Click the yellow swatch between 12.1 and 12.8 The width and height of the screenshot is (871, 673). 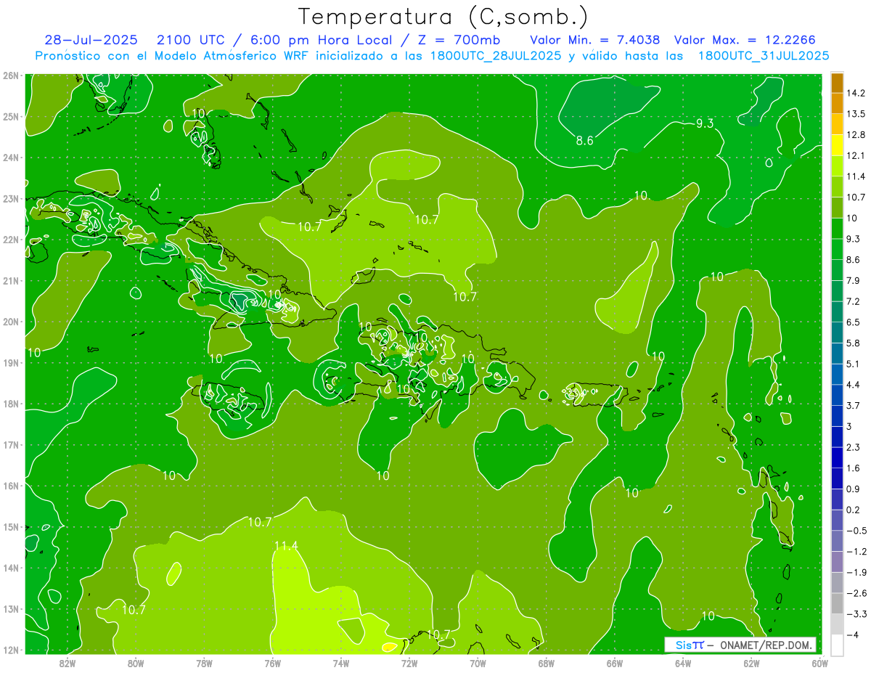click(836, 145)
